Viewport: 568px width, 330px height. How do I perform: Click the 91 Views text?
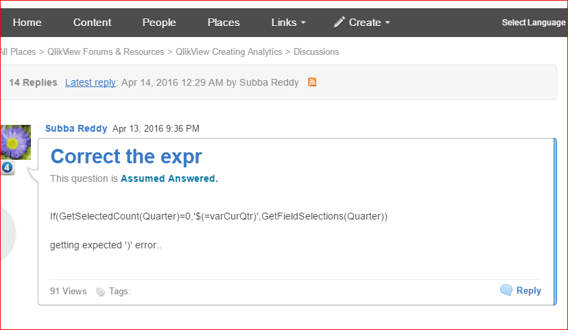[68, 292]
